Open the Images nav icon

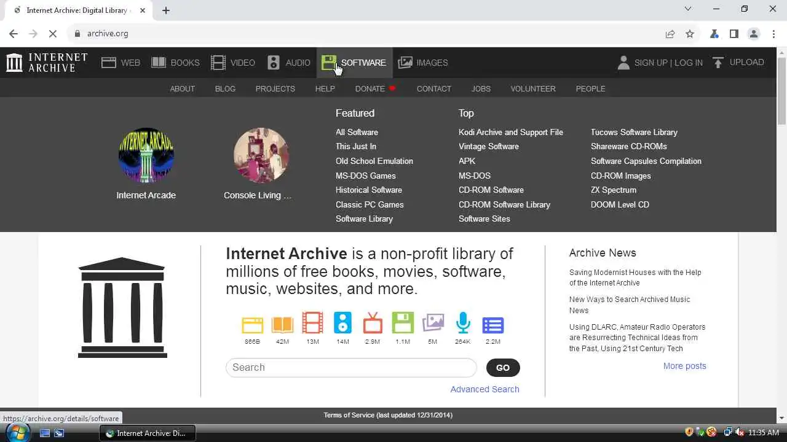pyautogui.click(x=405, y=63)
